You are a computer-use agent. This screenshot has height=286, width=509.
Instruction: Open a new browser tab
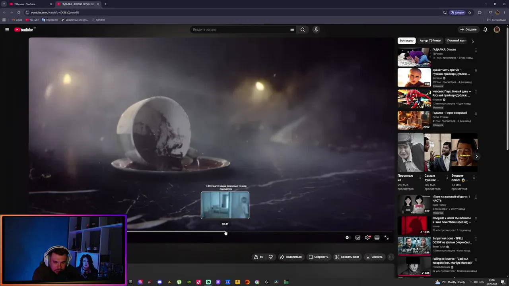click(x=105, y=4)
